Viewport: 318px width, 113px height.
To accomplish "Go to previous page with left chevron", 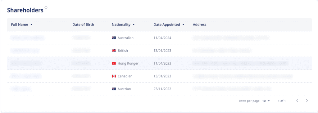I will pyautogui.click(x=297, y=101).
